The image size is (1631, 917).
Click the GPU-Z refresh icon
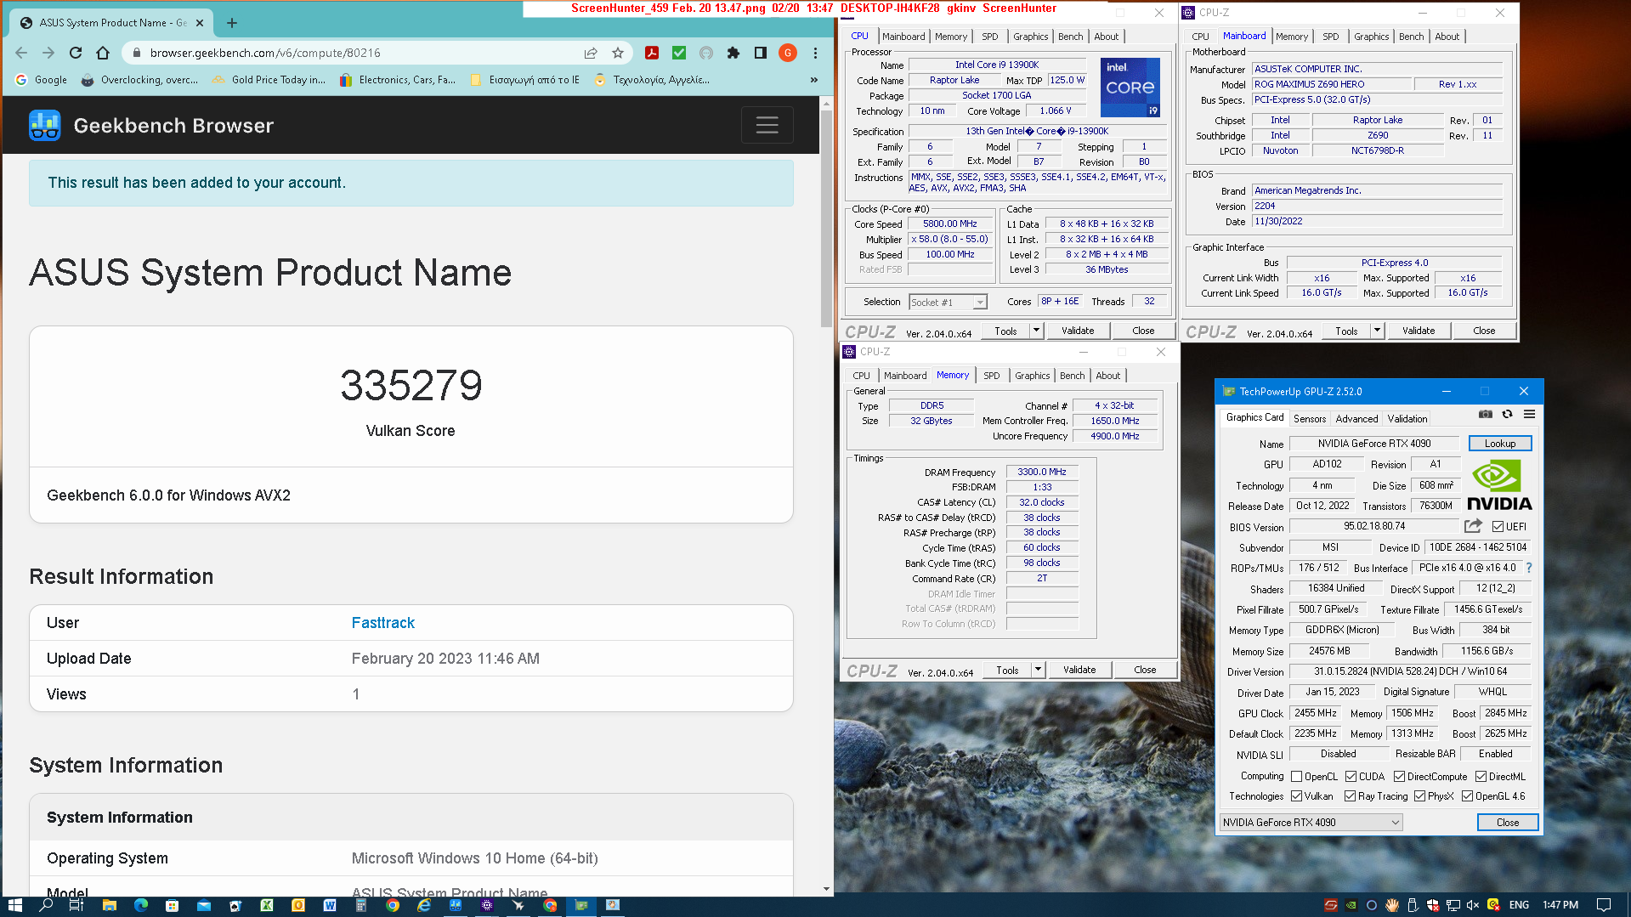1507,415
